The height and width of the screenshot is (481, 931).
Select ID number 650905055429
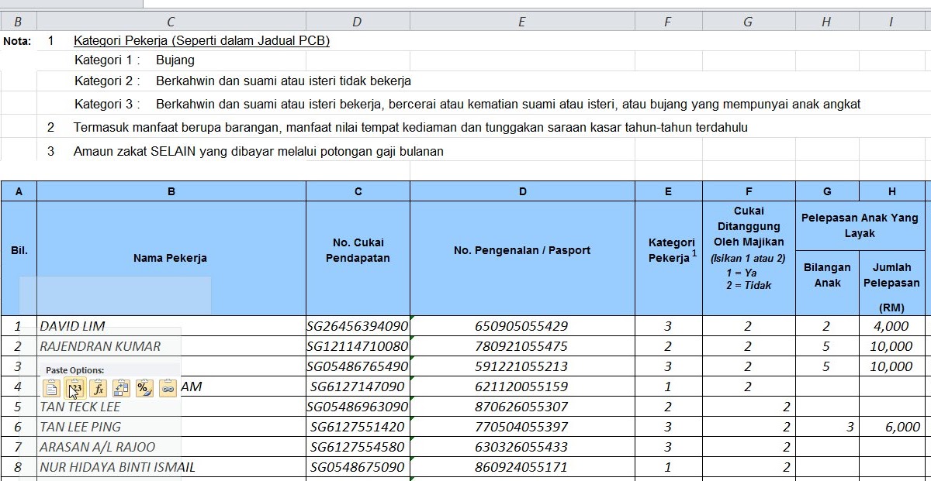click(x=522, y=326)
